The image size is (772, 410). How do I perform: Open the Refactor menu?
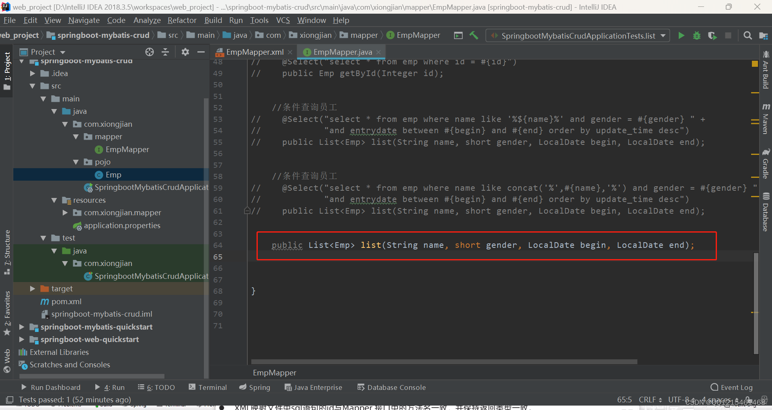pyautogui.click(x=182, y=20)
